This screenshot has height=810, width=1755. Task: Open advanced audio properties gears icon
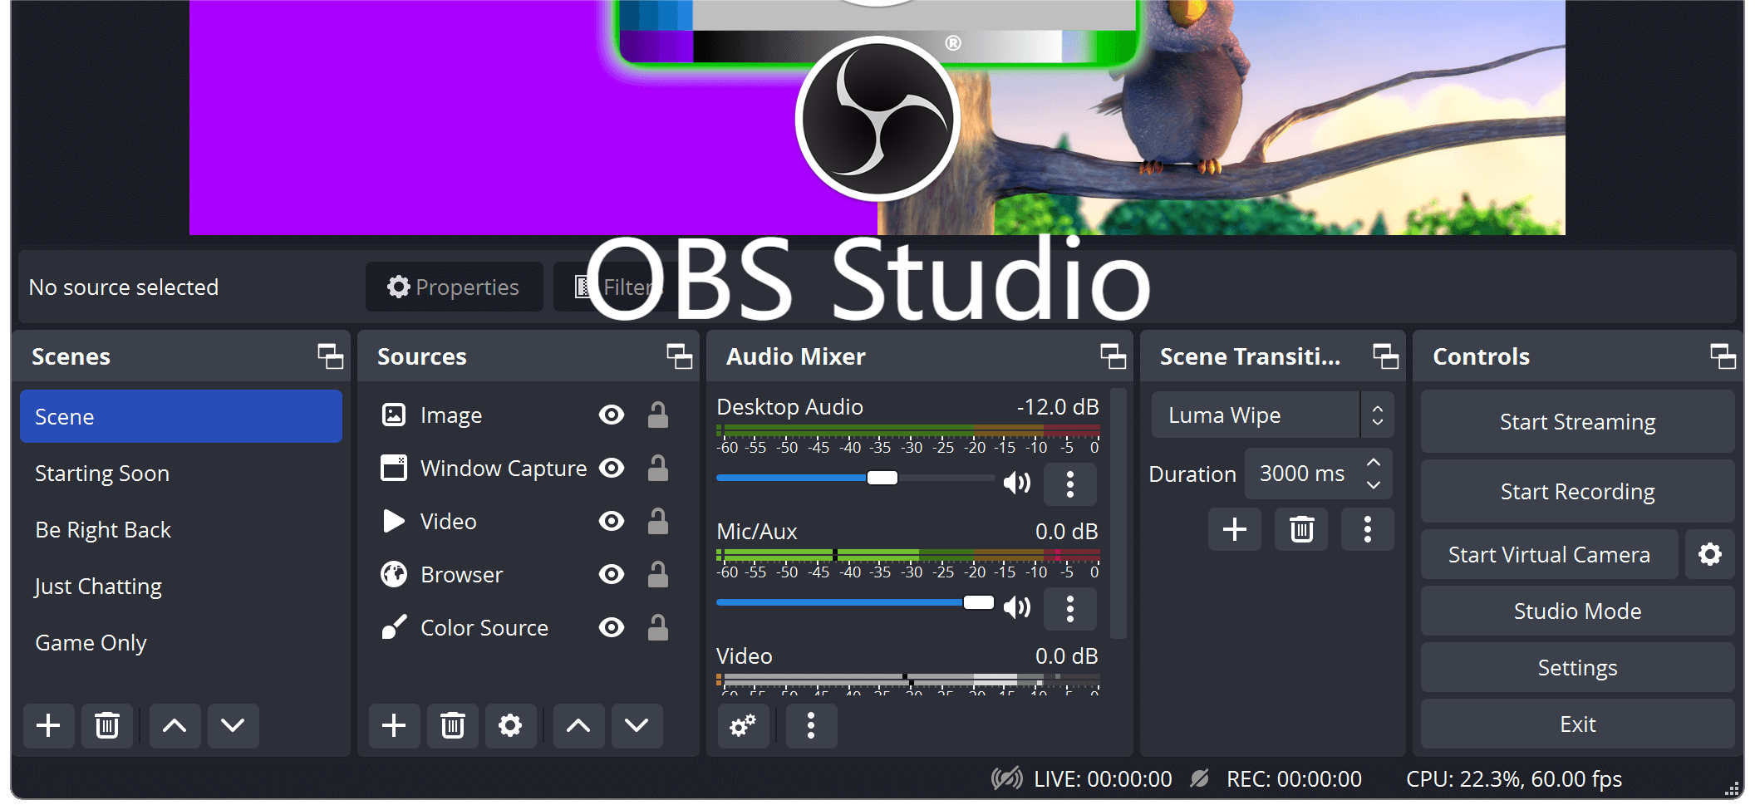(743, 725)
